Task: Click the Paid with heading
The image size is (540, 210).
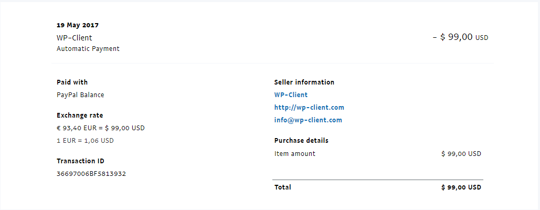Action: (72, 82)
